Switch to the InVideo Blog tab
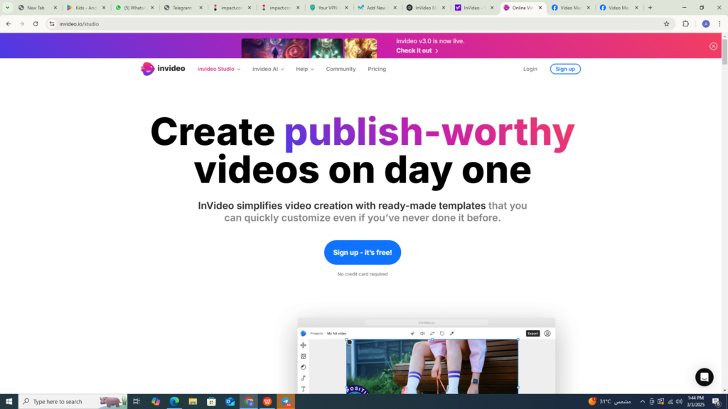Viewport: 728px width, 409px height. (x=424, y=7)
